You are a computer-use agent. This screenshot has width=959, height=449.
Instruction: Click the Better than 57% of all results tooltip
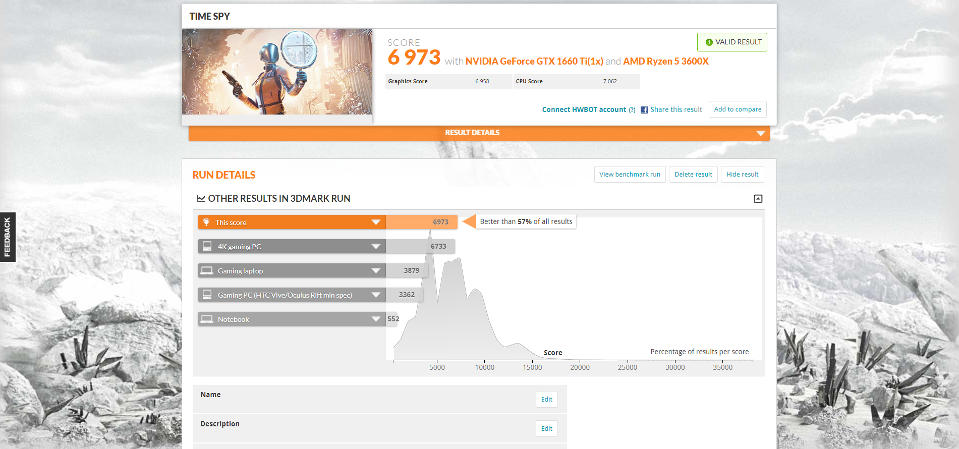(x=526, y=221)
